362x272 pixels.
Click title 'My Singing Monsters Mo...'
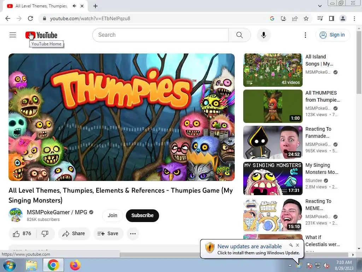[x=322, y=169]
